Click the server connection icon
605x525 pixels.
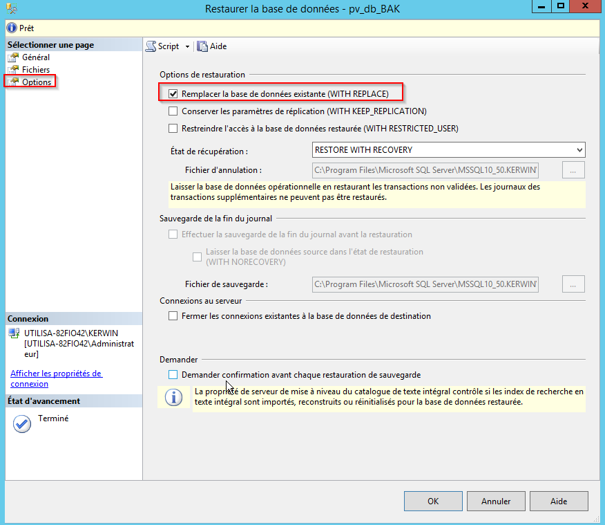click(14, 333)
